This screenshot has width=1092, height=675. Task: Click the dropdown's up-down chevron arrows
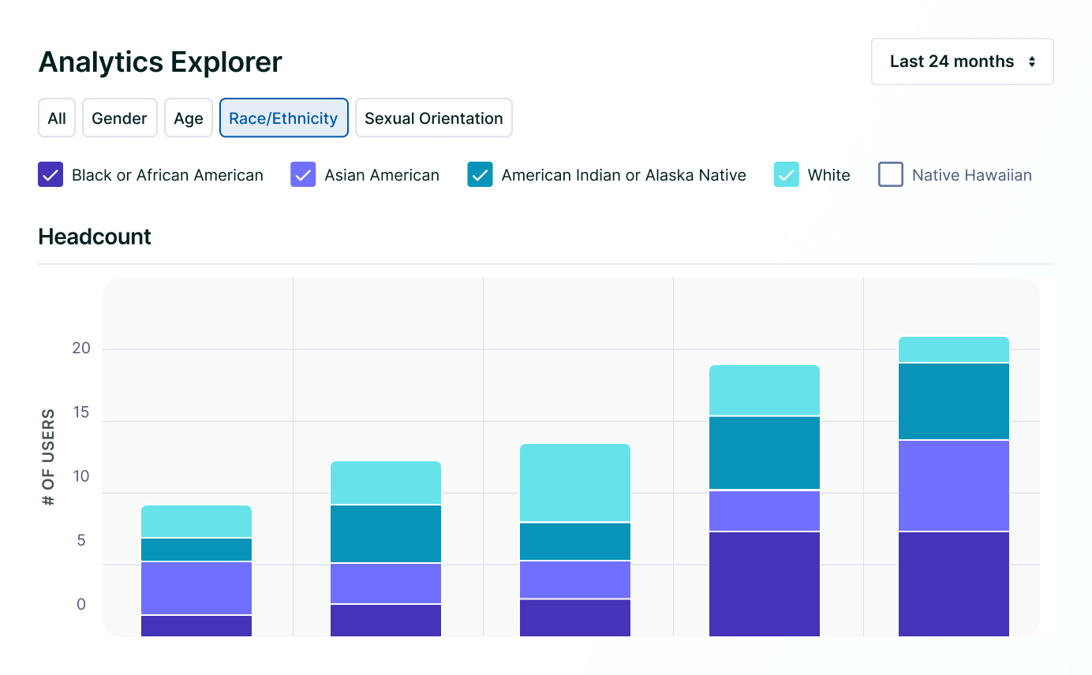tap(1031, 61)
